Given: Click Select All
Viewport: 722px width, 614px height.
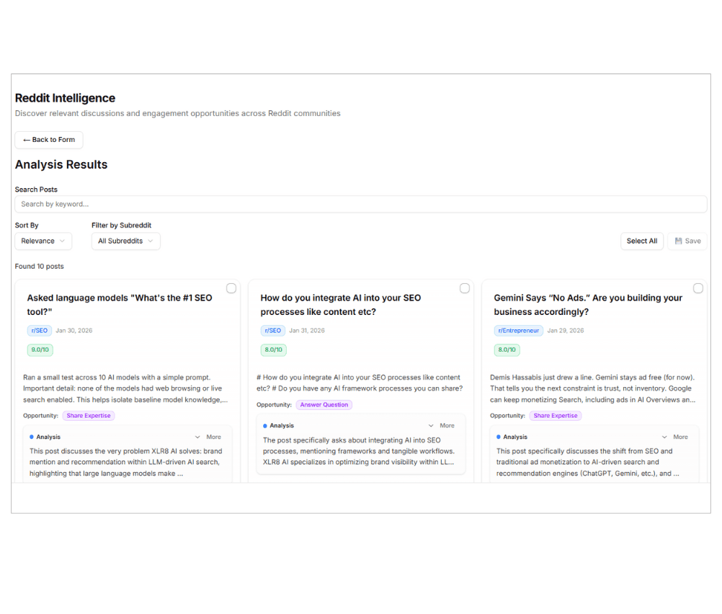Looking at the screenshot, I should (x=641, y=241).
